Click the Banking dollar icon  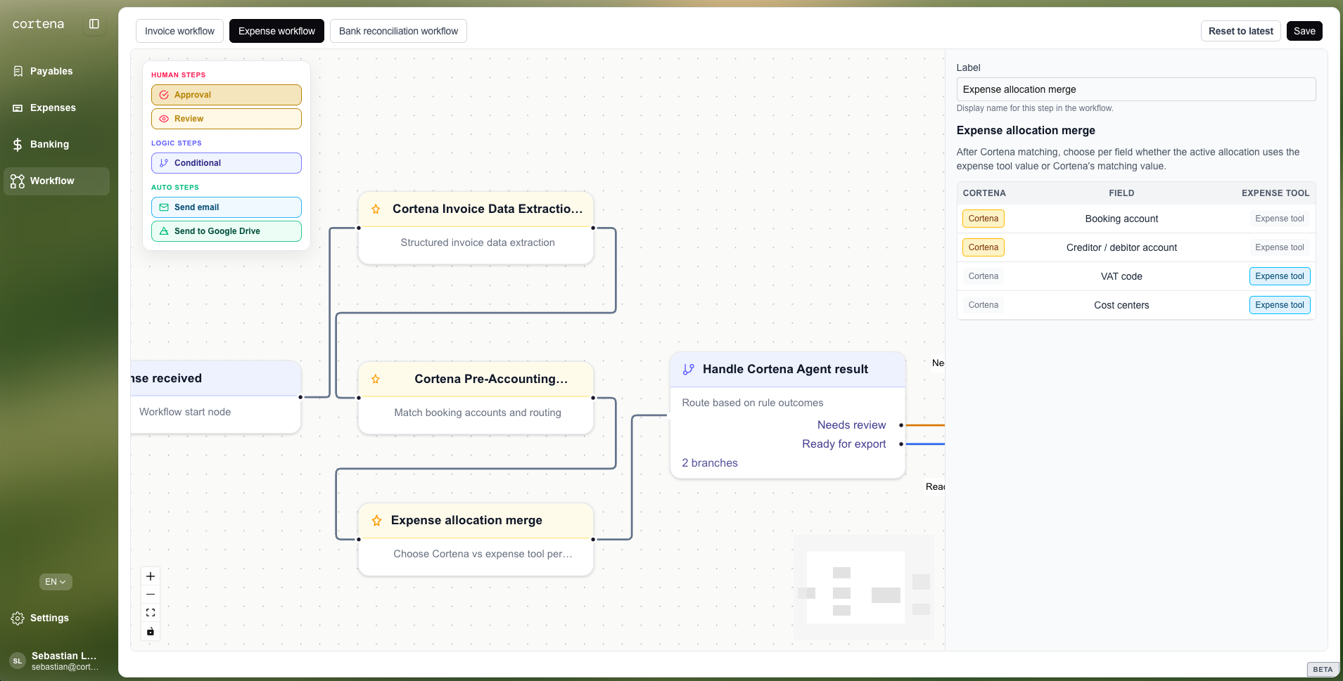point(18,144)
